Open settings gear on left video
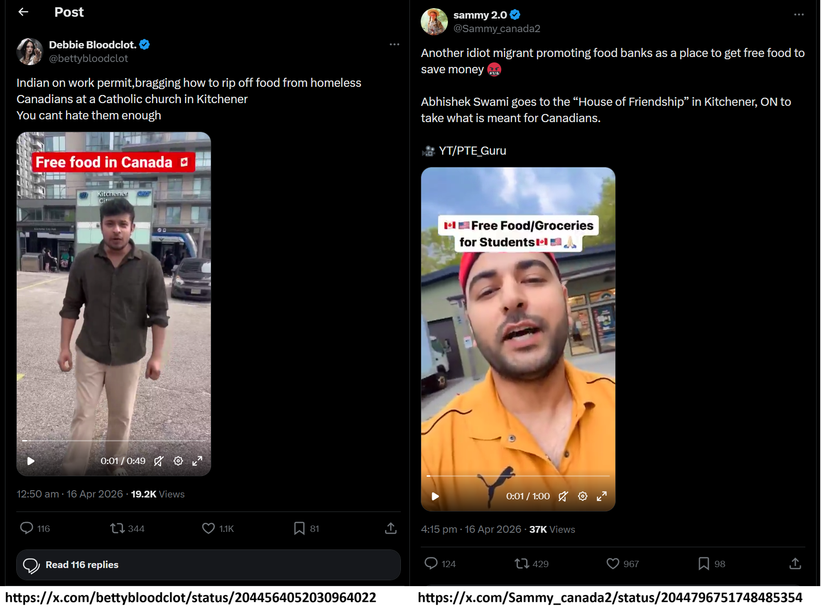822x611 pixels. (x=178, y=461)
